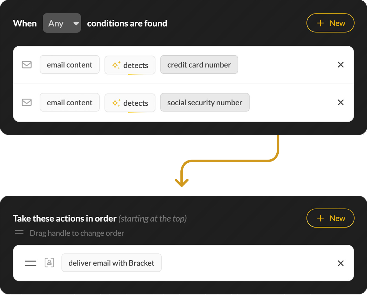Click the envelope icon on the social security condition
Viewport: 367px width, 295px height.
[27, 102]
